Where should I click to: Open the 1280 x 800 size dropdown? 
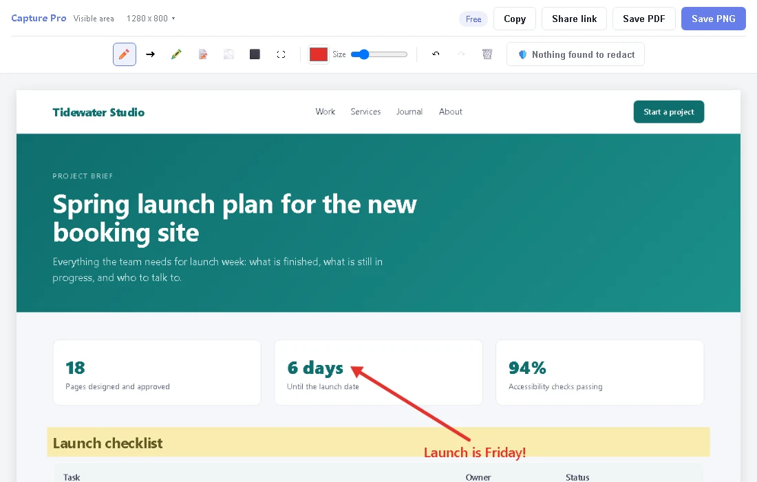[x=151, y=19]
